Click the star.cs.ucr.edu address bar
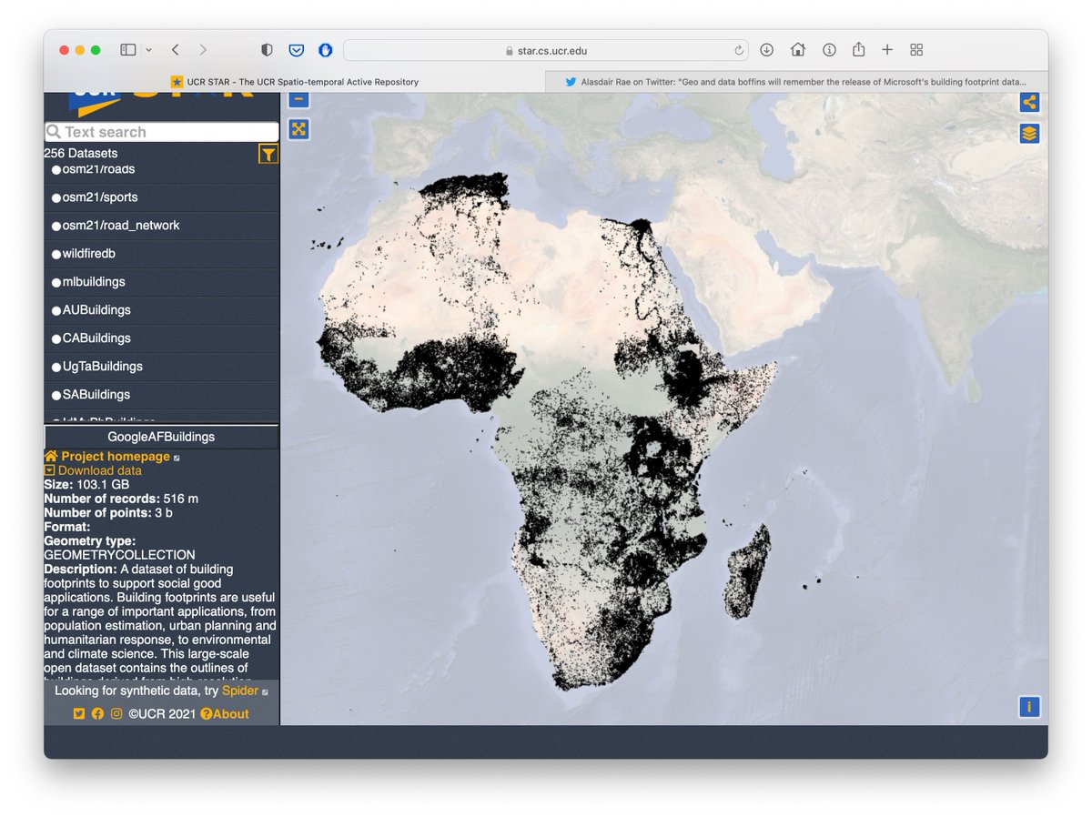Screen dimensions: 1092x817 coord(546,51)
